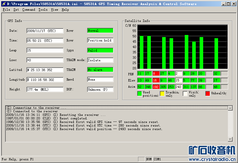
Task: Click the log scrollbar down arrow
Action: coord(230,139)
